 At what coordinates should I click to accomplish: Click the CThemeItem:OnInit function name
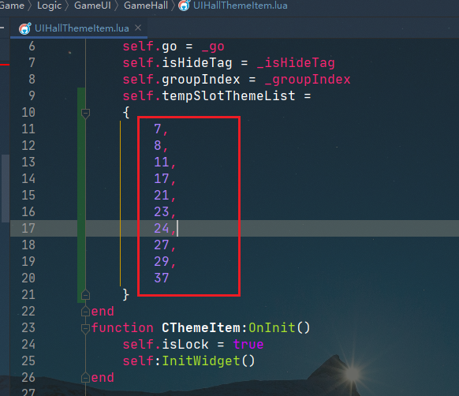(x=236, y=327)
